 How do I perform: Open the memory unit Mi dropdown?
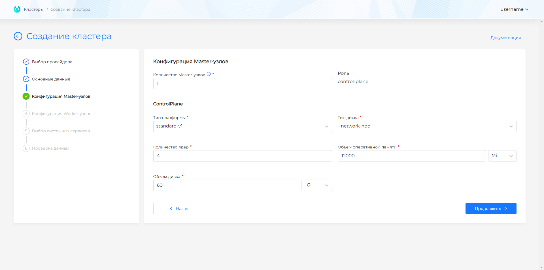(502, 156)
